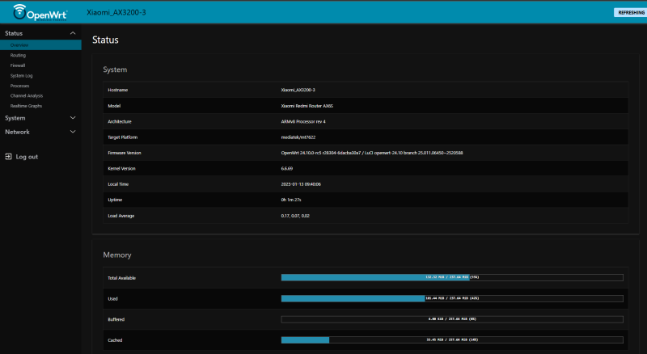
Task: Select the Uptime value 0h 1m 27s
Action: 291,200
